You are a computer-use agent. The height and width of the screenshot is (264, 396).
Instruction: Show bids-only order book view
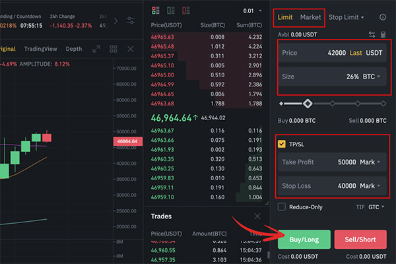pyautogui.click(x=171, y=11)
